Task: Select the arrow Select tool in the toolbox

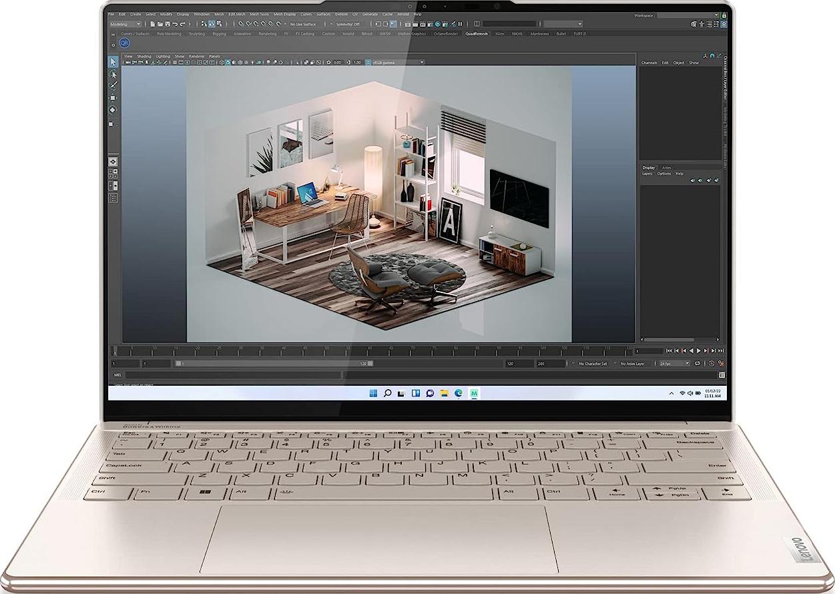Action: click(113, 62)
